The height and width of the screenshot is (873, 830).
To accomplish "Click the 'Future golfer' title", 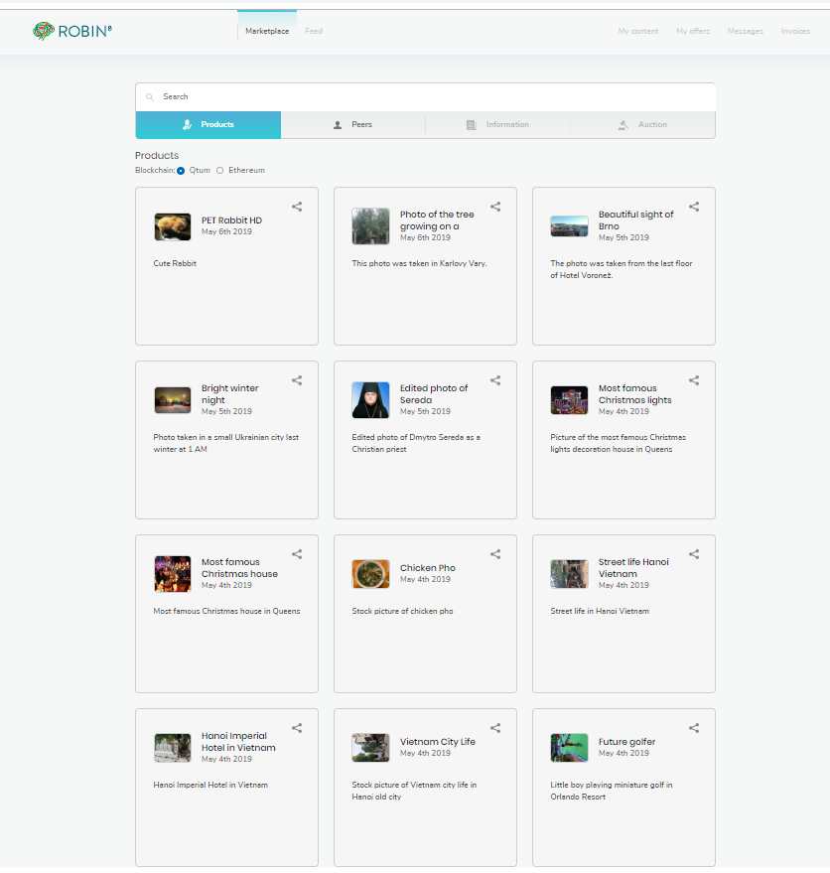I will (x=626, y=742).
